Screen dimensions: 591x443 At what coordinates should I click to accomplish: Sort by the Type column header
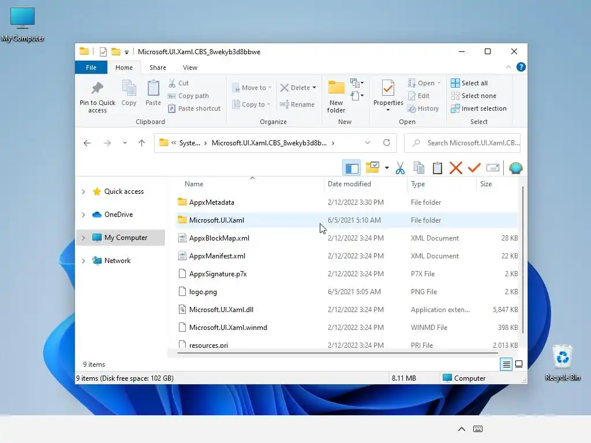[442, 184]
